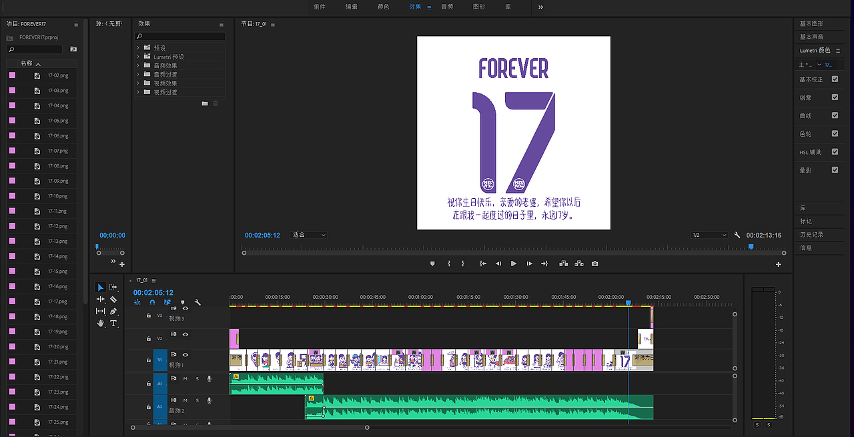This screenshot has width=854, height=437.
Task: Click the Lift button in program monitor
Action: coord(564,264)
